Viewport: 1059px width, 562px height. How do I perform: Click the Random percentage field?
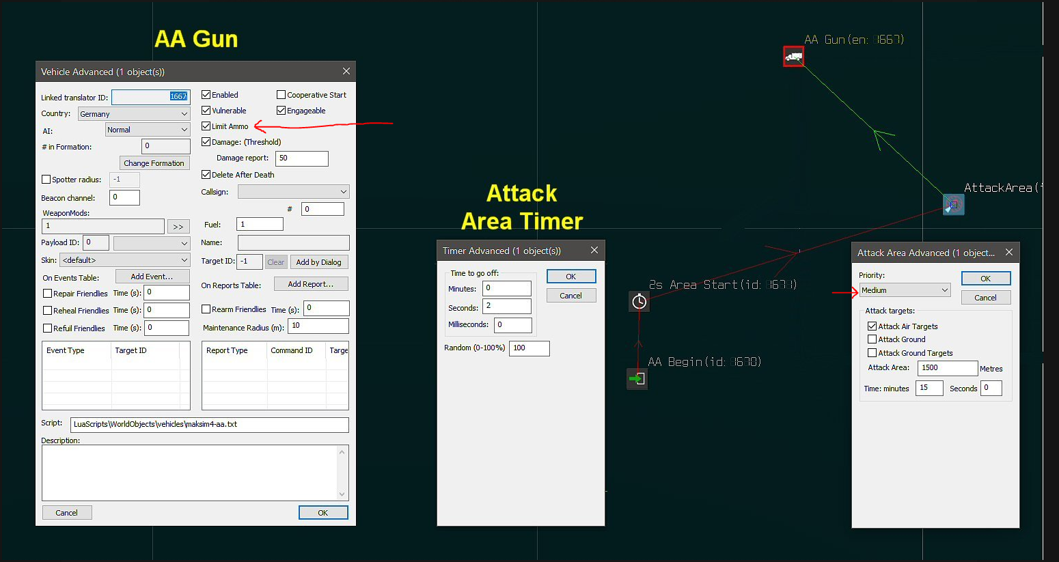pyautogui.click(x=529, y=348)
